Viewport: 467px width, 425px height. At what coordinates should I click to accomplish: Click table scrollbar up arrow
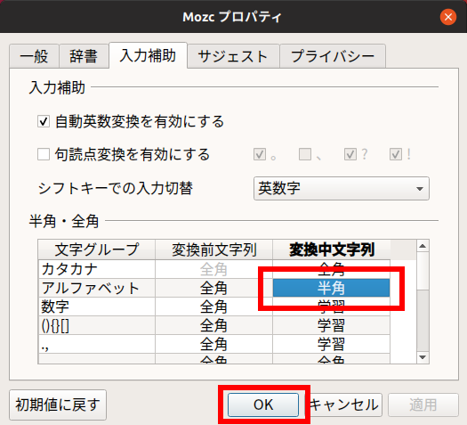point(423,246)
